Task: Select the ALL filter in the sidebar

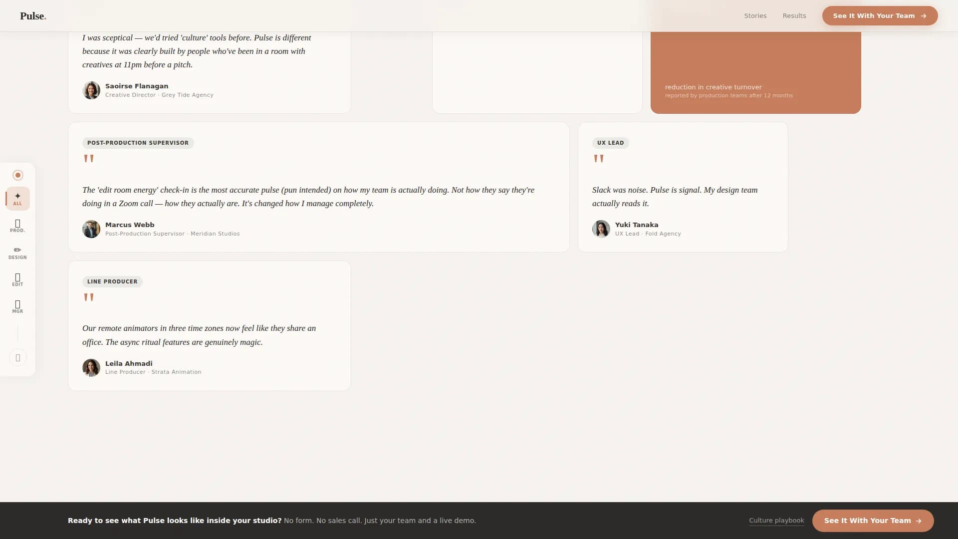Action: tap(17, 199)
